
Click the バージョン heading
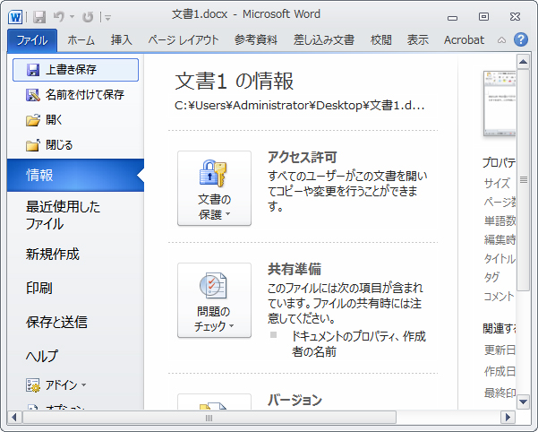295,400
